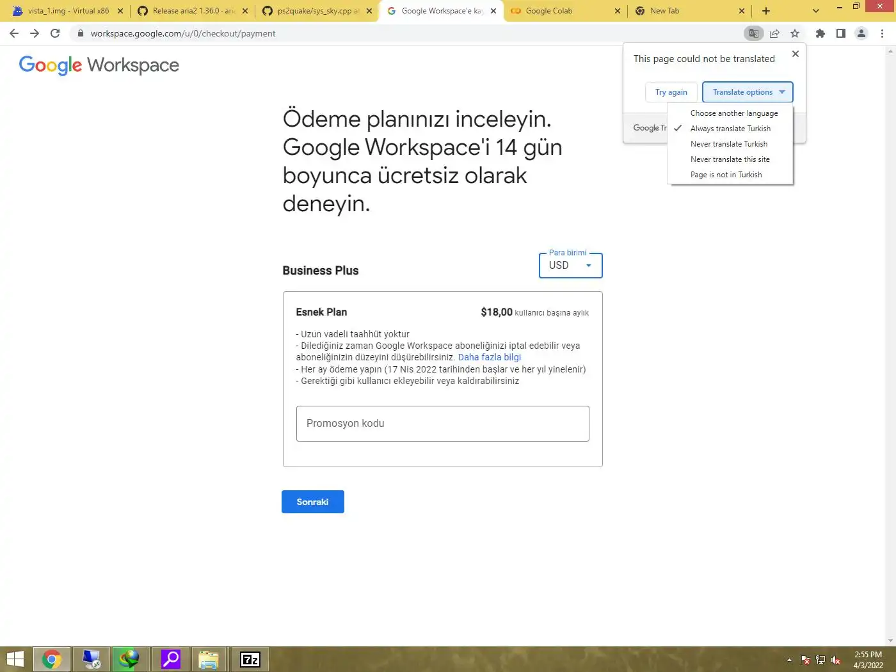Click the Business Plus heading
This screenshot has height=672, width=896.
click(321, 271)
